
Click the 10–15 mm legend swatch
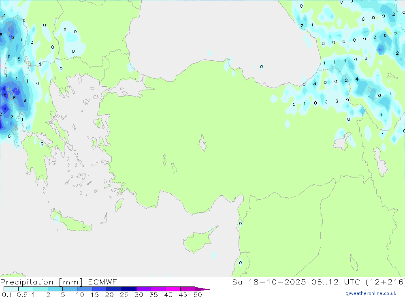click(85, 289)
